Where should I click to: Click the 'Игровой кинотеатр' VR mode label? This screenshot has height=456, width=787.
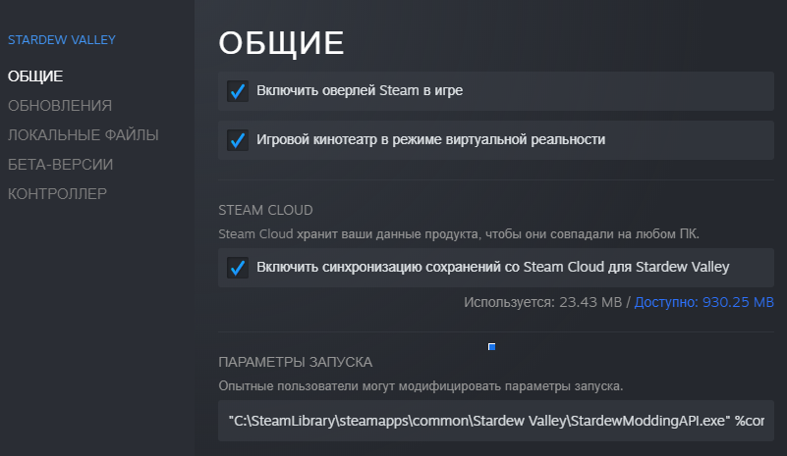[430, 140]
